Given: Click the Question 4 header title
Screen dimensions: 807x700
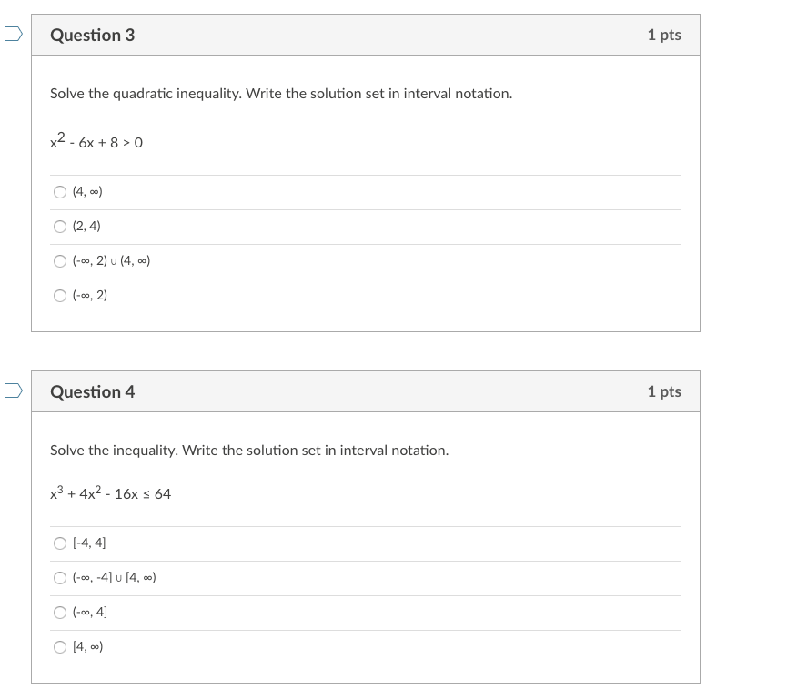Looking at the screenshot, I should 92,392.
